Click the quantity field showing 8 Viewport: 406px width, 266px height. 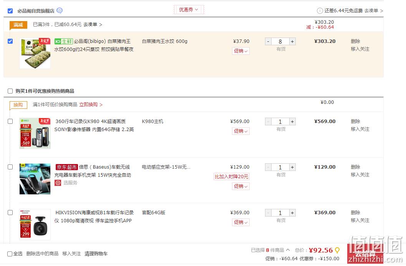coord(280,41)
